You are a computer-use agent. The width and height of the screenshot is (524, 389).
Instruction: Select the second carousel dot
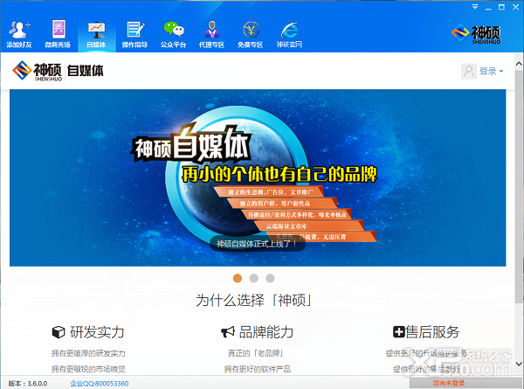click(x=253, y=278)
